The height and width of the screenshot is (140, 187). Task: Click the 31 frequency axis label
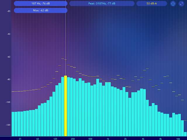pyautogui.click(x=20, y=139)
